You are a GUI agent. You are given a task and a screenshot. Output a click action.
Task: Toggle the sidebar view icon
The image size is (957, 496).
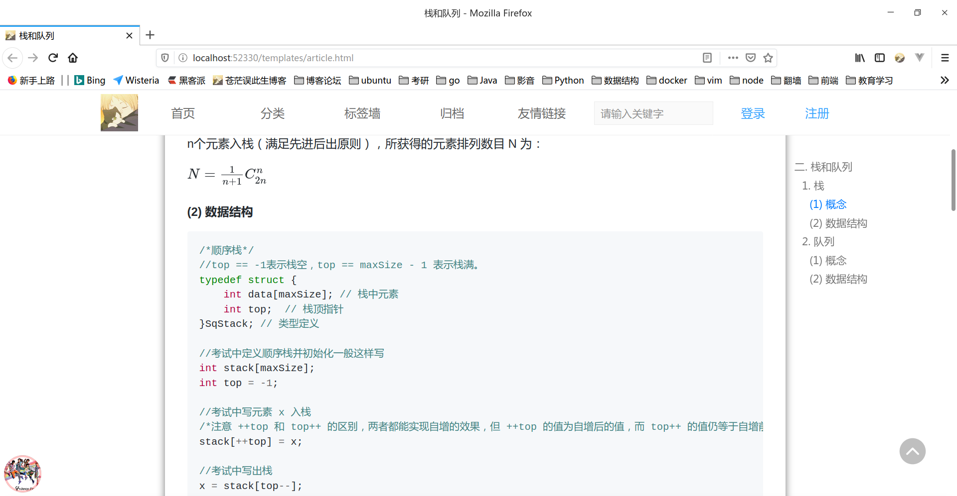pos(879,58)
